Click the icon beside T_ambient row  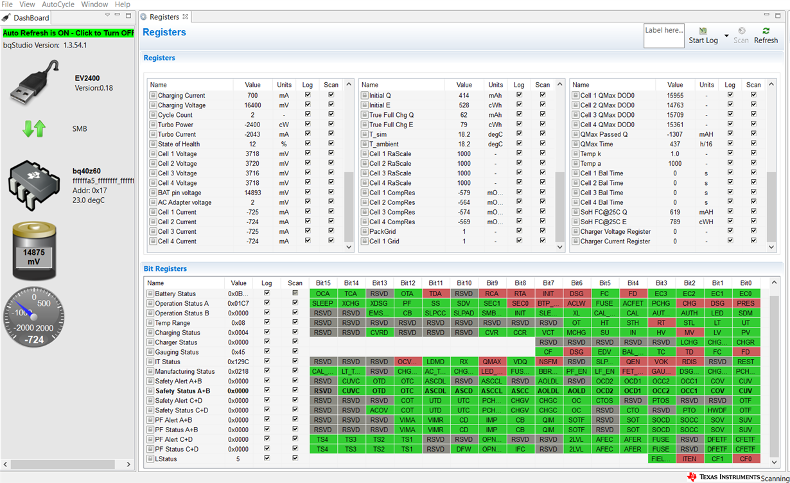[x=364, y=144]
